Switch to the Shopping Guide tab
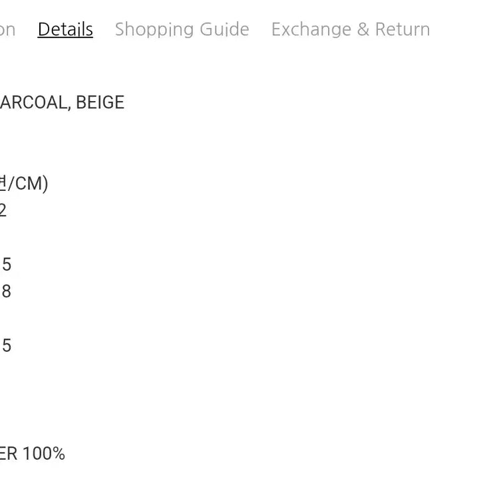Viewport: 479px width, 479px height. click(182, 29)
